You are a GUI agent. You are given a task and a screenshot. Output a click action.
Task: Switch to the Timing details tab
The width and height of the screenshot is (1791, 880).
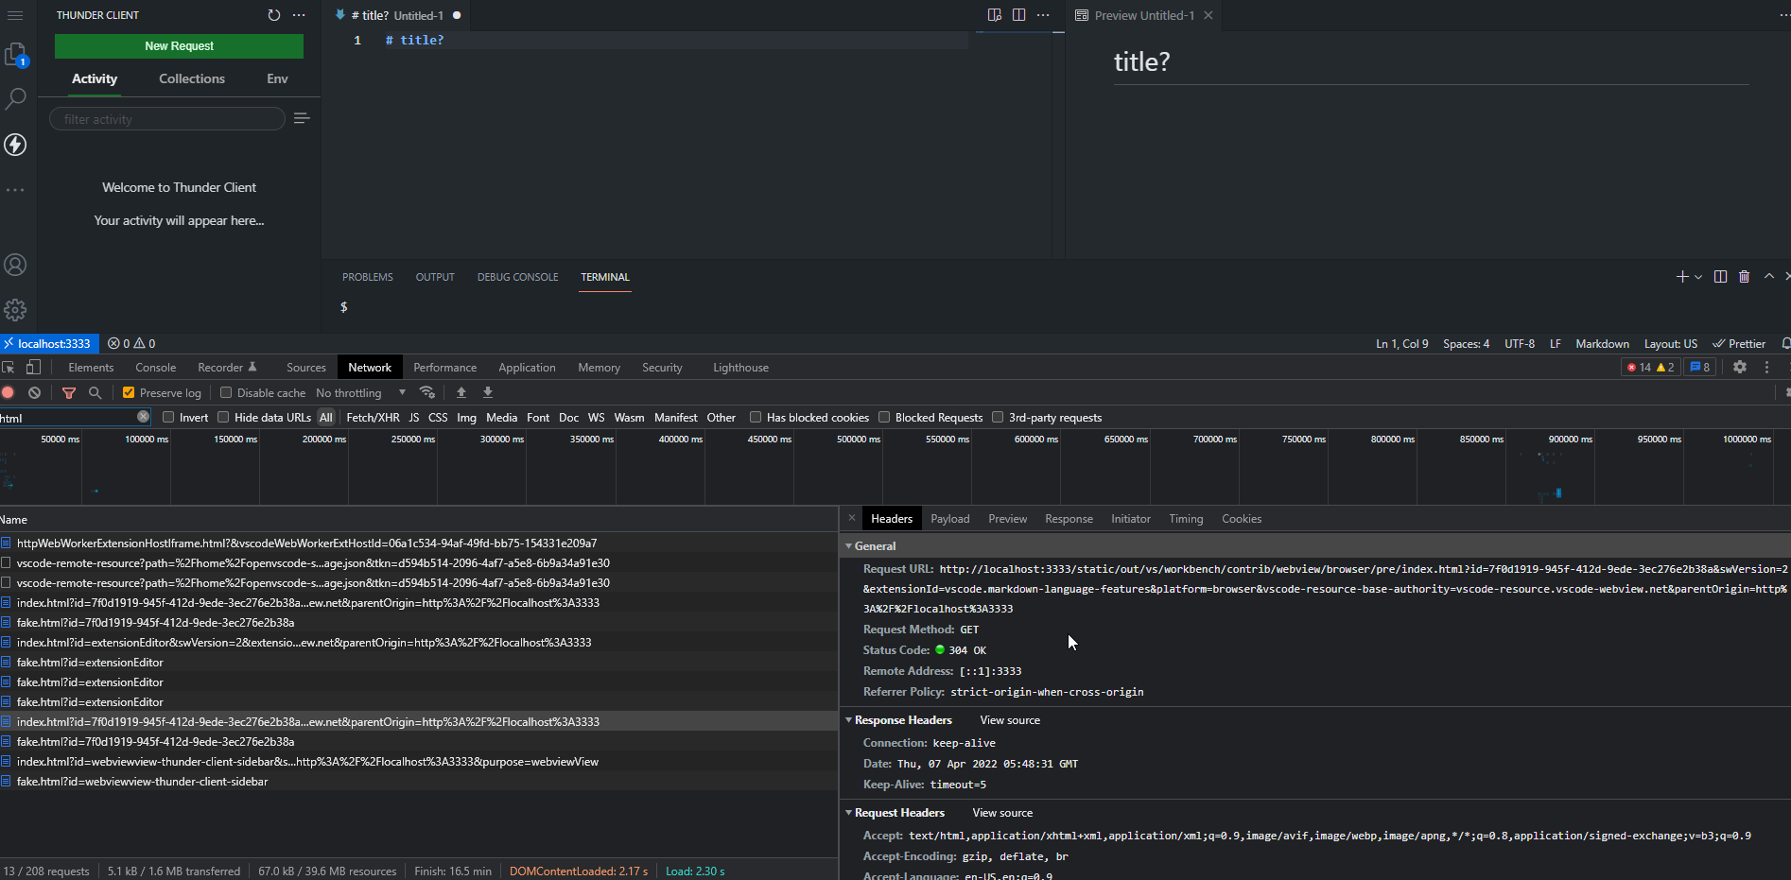(1186, 519)
